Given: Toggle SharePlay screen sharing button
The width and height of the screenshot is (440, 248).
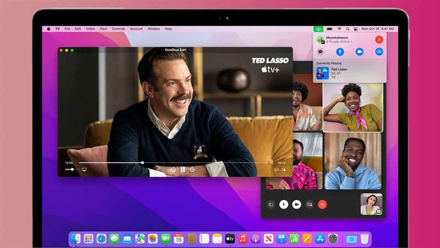Looking at the screenshot, I should point(379,52).
